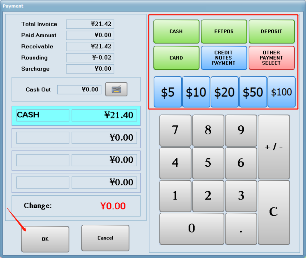Image resolution: width=306 pixels, height=258 pixels.
Task: Choose EFTPOS payment option
Action: tap(224, 32)
